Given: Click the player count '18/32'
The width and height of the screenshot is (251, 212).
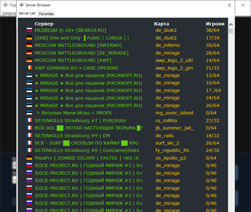Looking at the screenshot, I should point(212,136).
